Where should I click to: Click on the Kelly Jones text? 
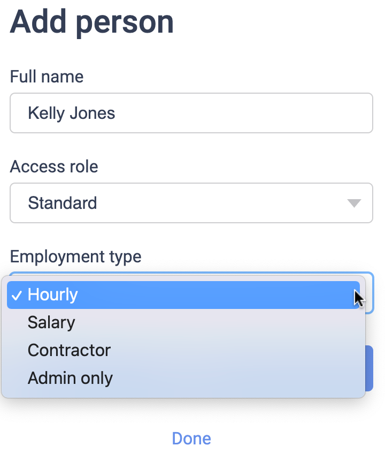pos(72,113)
